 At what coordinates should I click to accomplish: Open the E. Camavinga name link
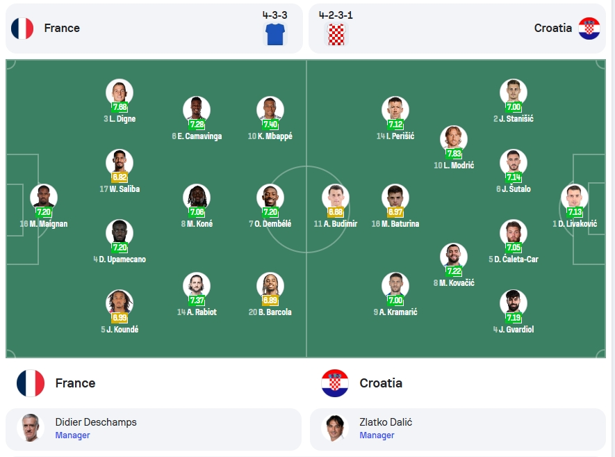tap(197, 136)
